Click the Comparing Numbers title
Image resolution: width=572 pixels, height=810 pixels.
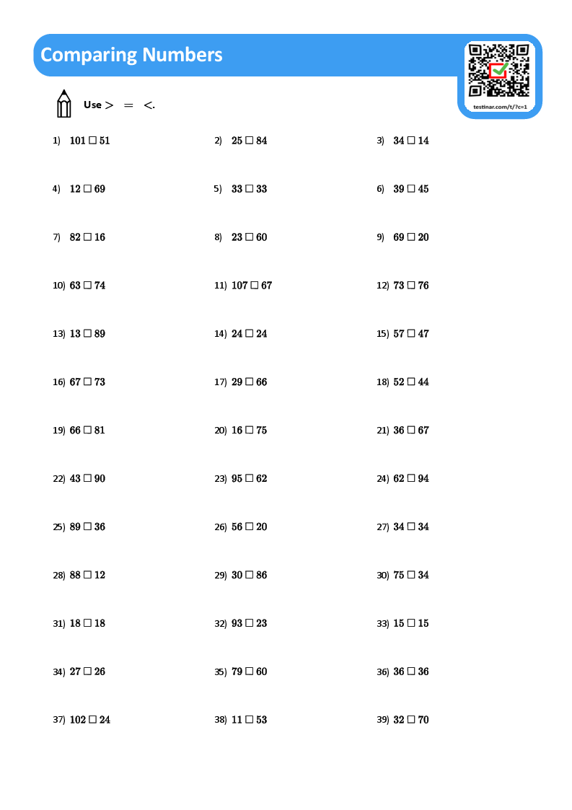click(x=131, y=55)
